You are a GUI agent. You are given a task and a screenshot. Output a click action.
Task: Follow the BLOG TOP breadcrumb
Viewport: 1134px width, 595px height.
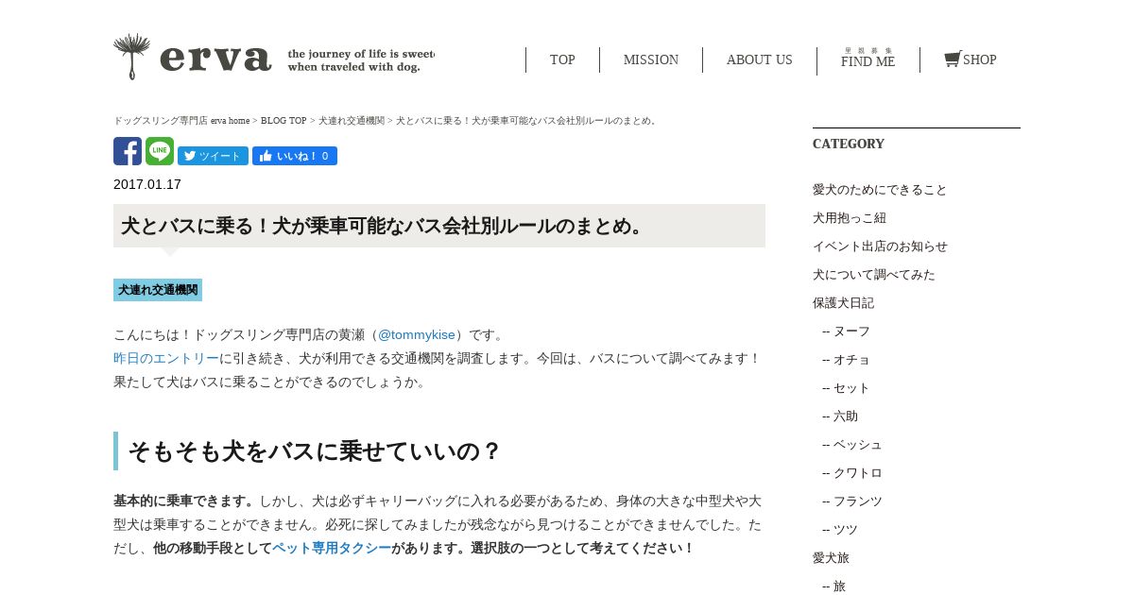[x=283, y=121]
